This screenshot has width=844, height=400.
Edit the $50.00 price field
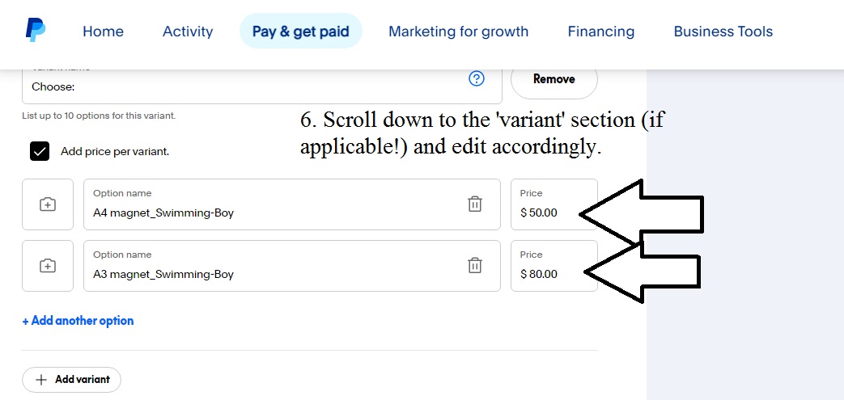tap(553, 204)
